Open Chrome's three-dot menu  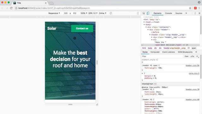tap(199, 8)
